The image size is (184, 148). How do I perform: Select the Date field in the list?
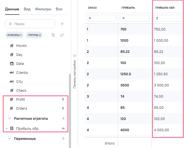pos(20,64)
